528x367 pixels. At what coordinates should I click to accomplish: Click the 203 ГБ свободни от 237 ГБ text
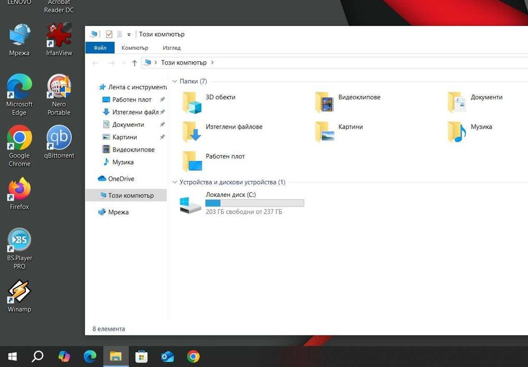click(x=244, y=212)
